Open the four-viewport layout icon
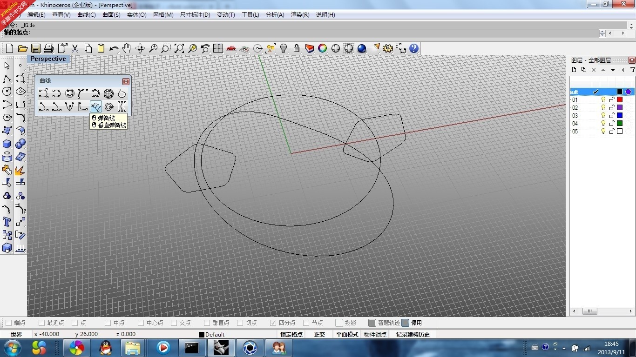Image resolution: width=636 pixels, height=357 pixels. point(218,48)
